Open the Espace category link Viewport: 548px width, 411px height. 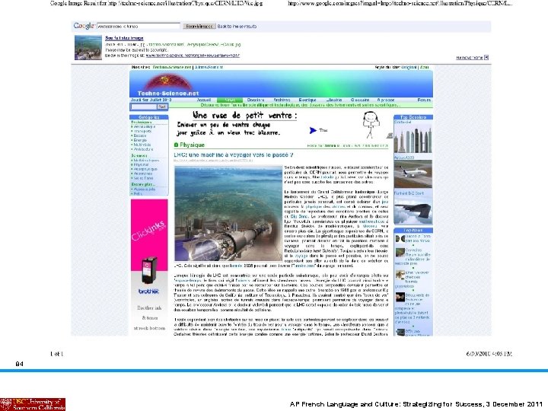[x=140, y=135]
